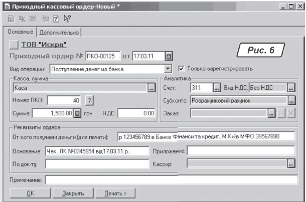Switch to the Дополнительно tab
This screenshot has height=202, width=306.
click(60, 33)
